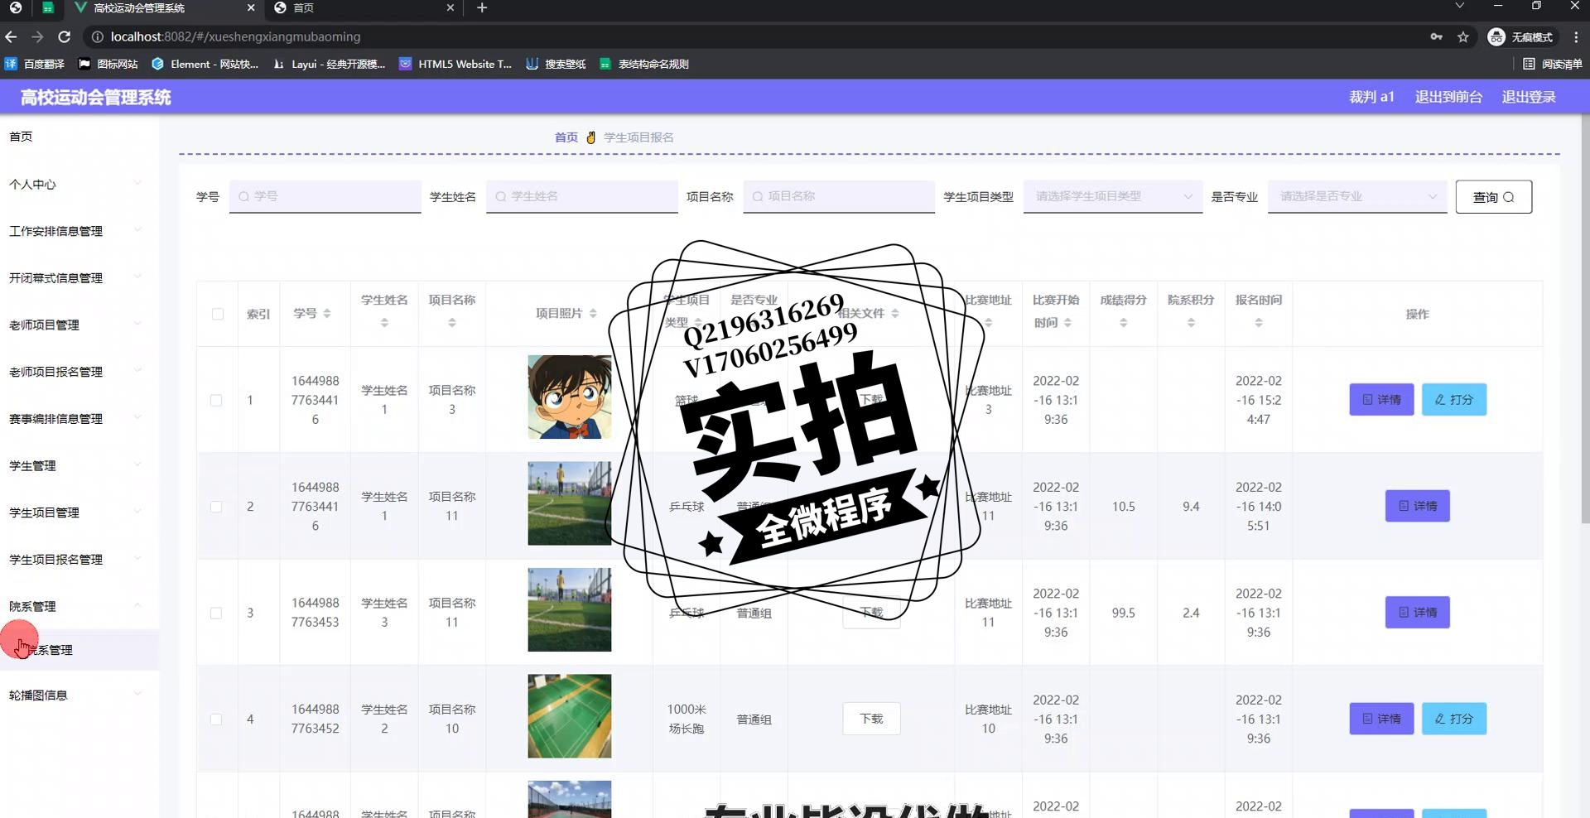This screenshot has width=1590, height=818.
Task: Open Conan cartoon photo thumbnail row 1
Action: pos(570,397)
